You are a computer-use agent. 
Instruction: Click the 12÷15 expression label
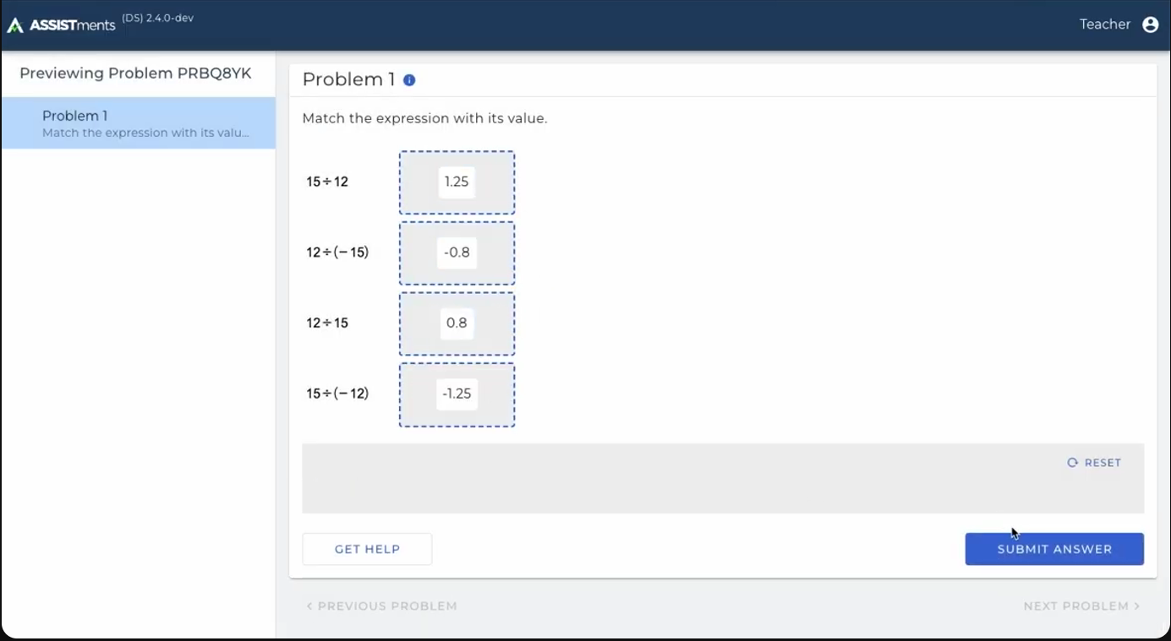tap(327, 323)
